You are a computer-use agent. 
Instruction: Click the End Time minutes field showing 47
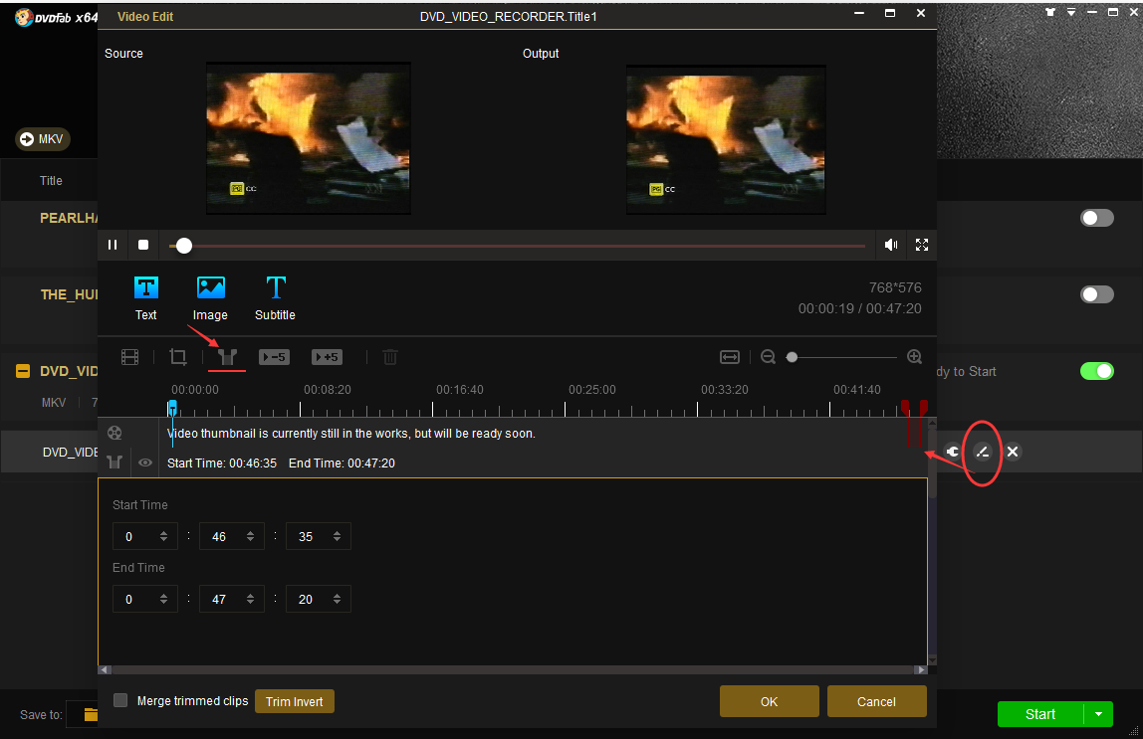(231, 599)
